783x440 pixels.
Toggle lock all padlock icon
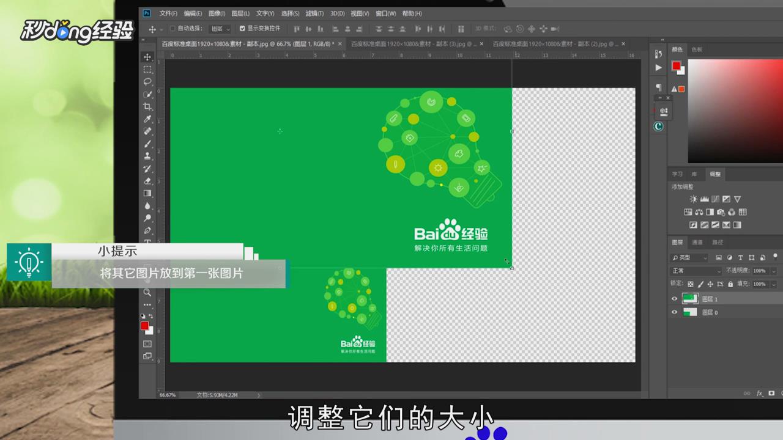(730, 284)
